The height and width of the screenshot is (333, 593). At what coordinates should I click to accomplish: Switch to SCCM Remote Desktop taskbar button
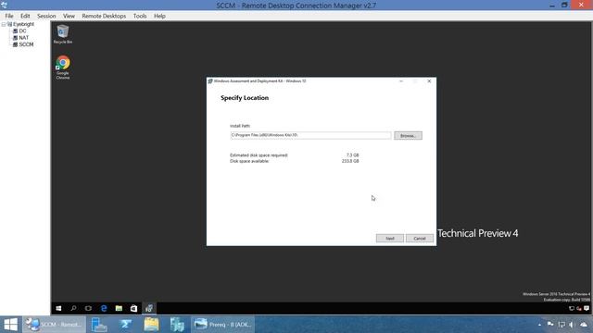click(54, 325)
